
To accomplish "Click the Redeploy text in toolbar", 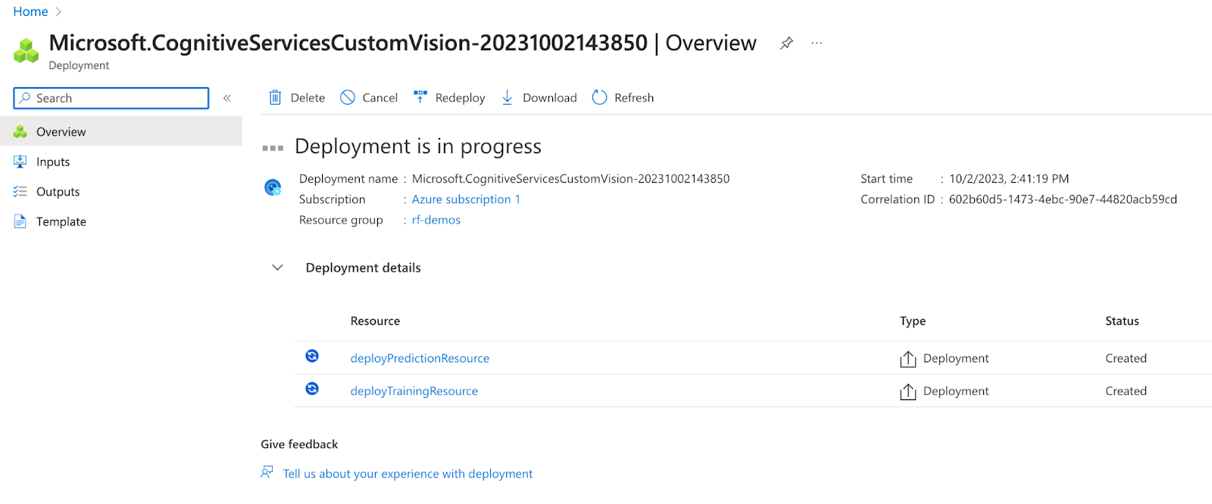I will coord(460,98).
